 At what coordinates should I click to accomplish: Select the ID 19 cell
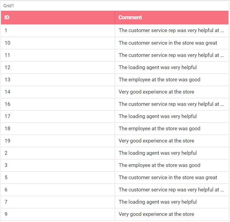tap(58, 141)
